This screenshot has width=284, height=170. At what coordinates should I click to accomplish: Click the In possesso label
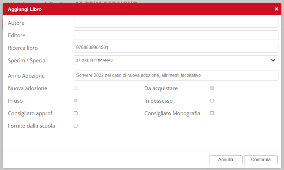[x=159, y=101]
